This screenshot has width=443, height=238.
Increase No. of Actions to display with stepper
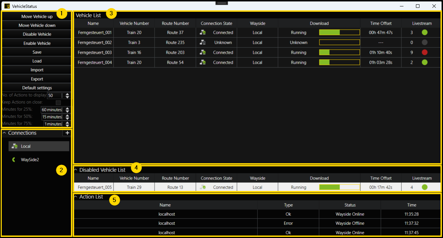67,94
